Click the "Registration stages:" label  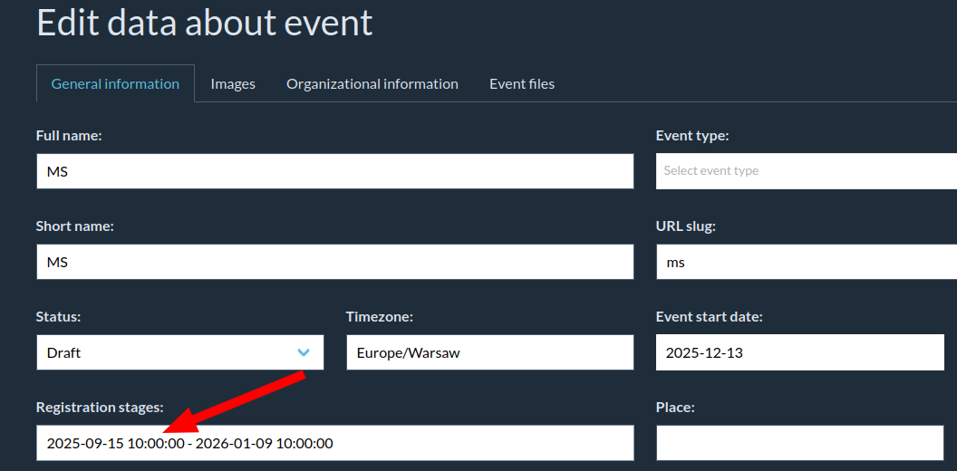100,407
